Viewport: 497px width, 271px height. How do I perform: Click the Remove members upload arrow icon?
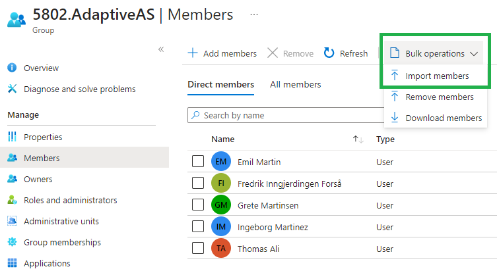pos(395,96)
